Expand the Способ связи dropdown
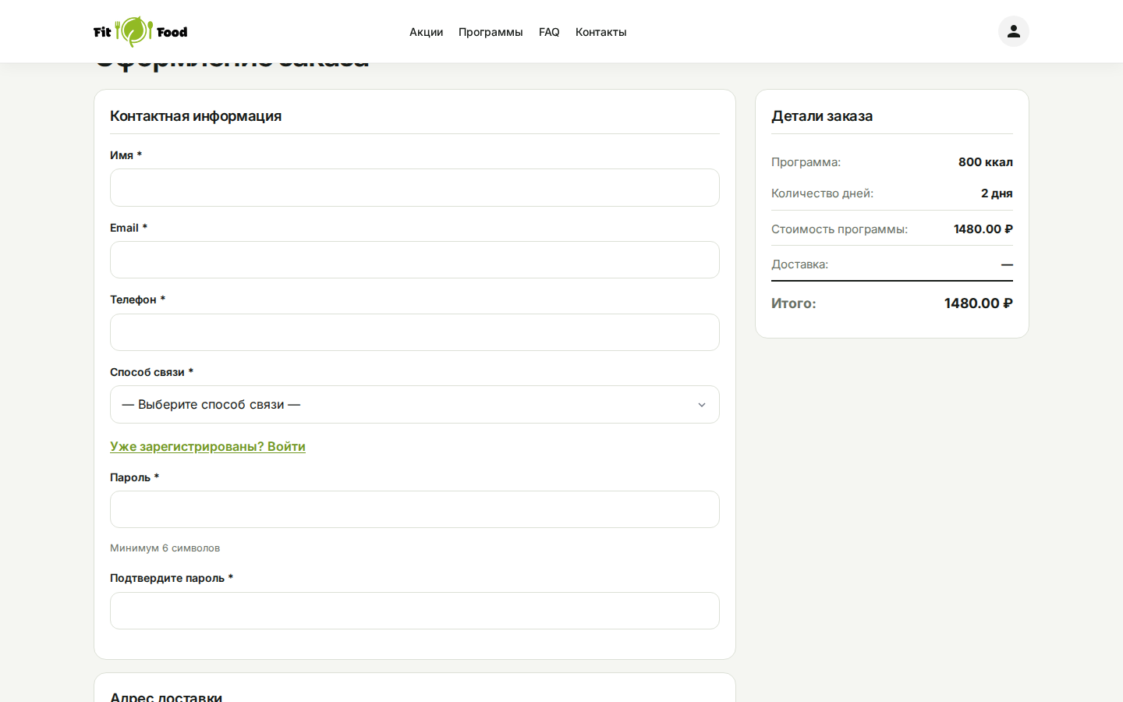Viewport: 1123px width, 702px height. click(x=415, y=405)
